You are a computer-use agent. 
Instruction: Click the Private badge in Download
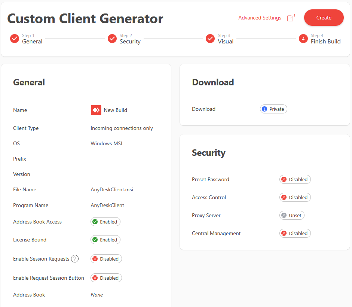click(x=273, y=109)
